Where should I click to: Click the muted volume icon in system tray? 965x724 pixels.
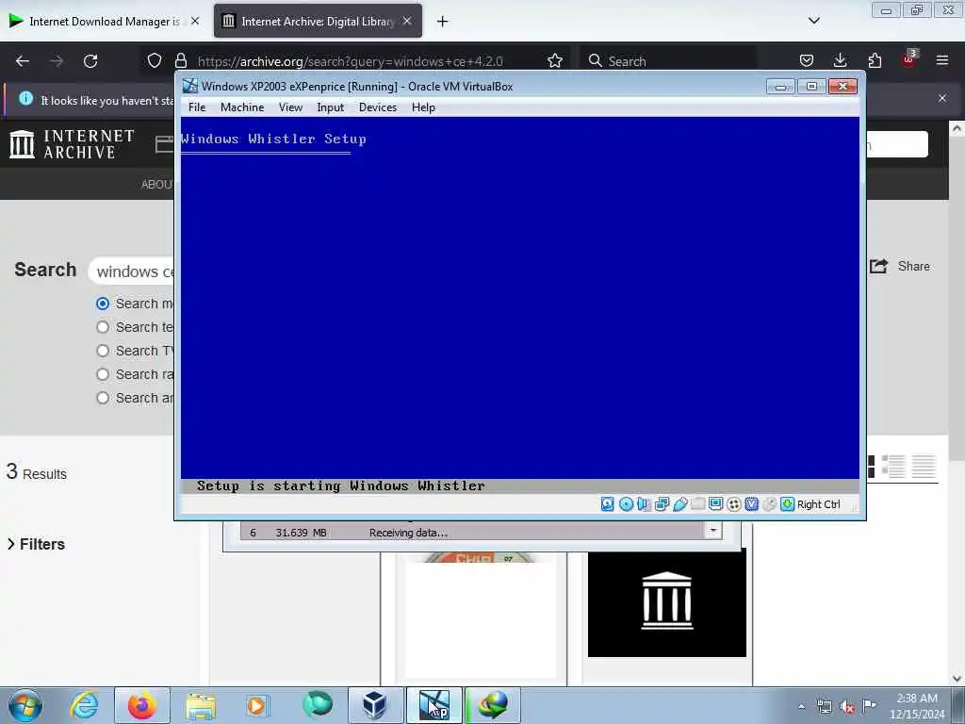[x=847, y=706]
